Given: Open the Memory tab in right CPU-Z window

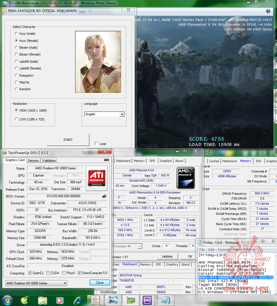Looking at the screenshot, I should click(245, 161).
